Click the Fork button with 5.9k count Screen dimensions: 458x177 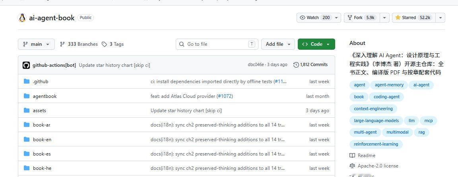pos(362,18)
